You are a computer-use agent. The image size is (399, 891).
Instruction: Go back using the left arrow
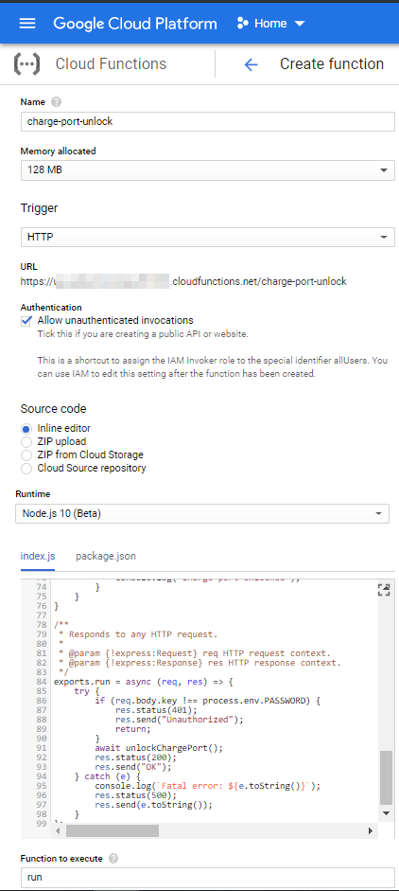[251, 64]
